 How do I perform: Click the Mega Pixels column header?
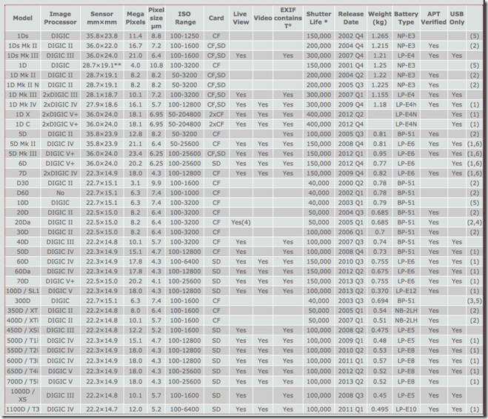(x=136, y=18)
